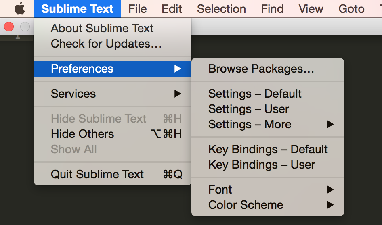This screenshot has width=382, height=225.
Task: Open Settings – User
Action: [x=268, y=109]
